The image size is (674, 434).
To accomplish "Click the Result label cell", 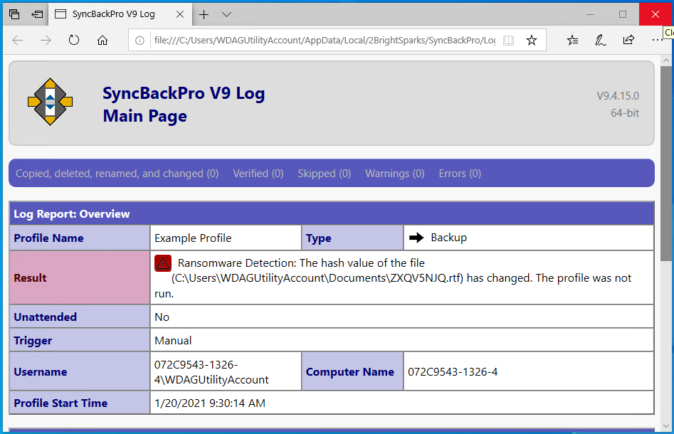I will 80,277.
